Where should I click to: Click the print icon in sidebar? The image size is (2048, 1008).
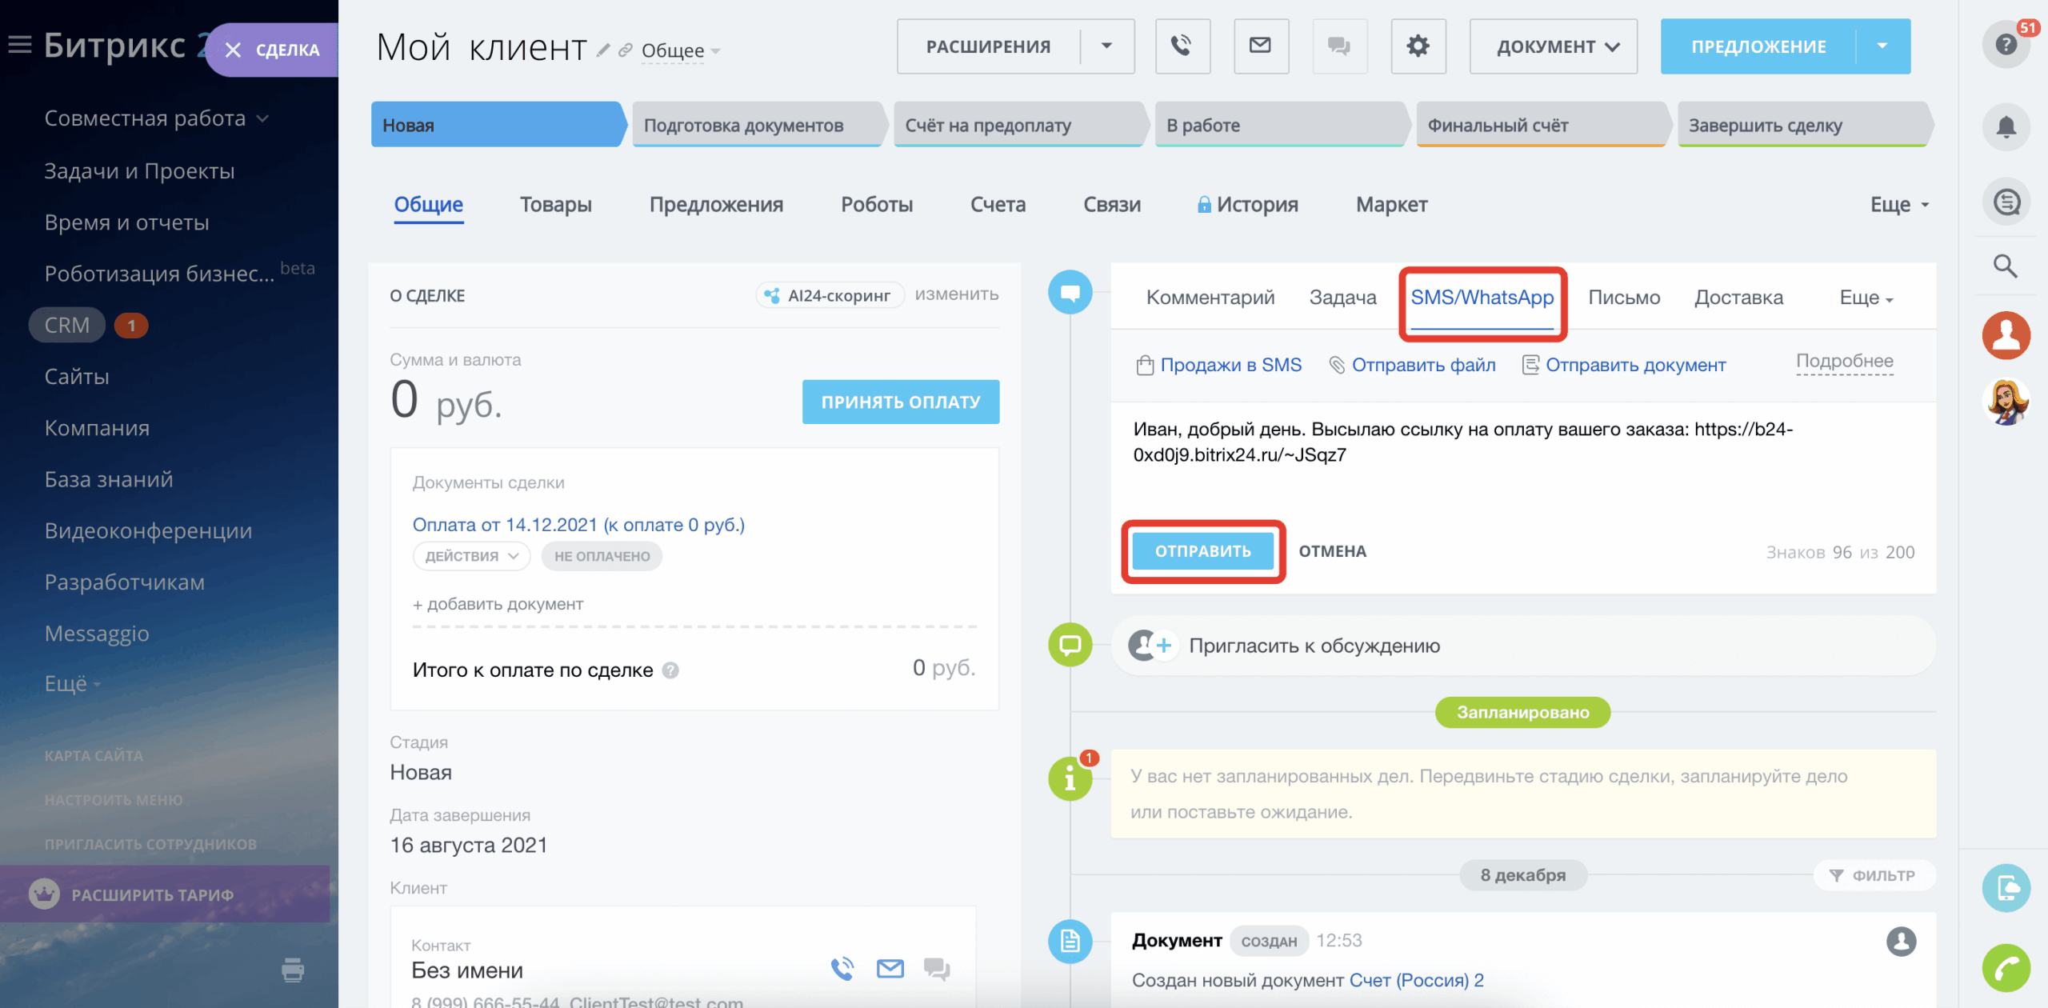coord(293,970)
